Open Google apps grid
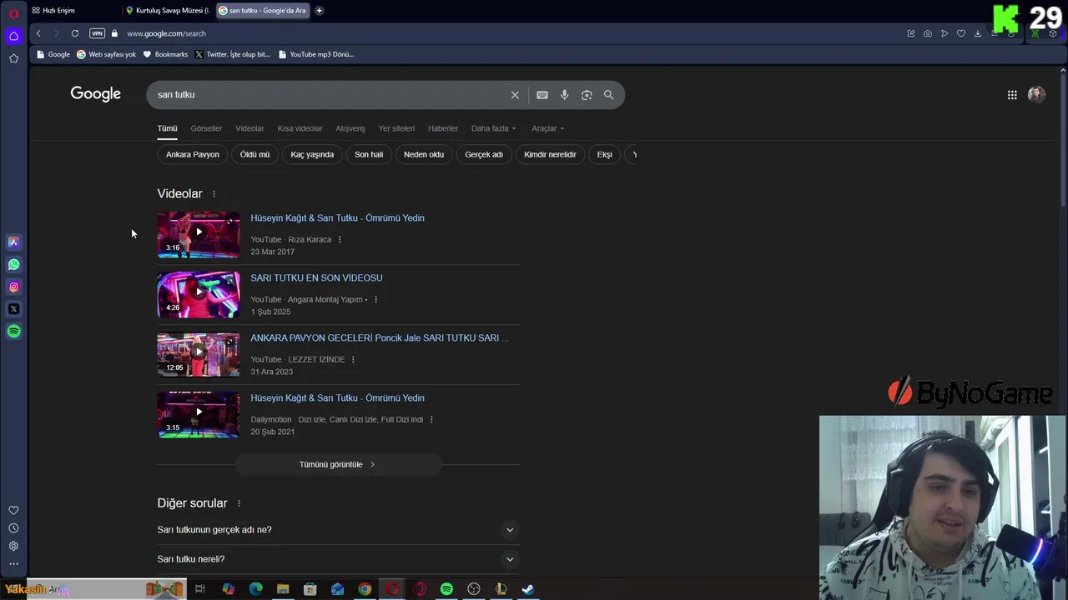Screen dimensions: 1068x600 pyautogui.click(x=1012, y=95)
